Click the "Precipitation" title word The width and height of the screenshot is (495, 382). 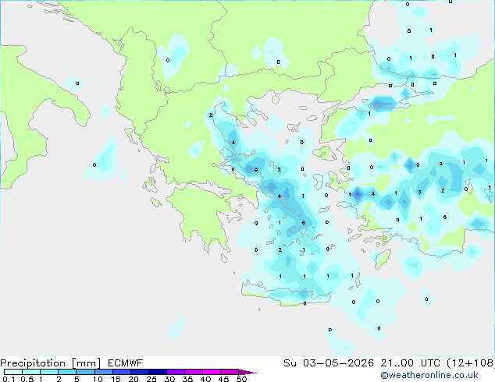click(33, 363)
